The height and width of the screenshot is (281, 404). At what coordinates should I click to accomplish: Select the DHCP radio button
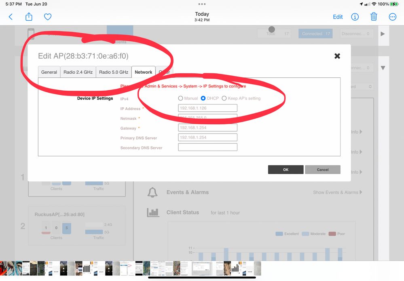[x=203, y=98]
